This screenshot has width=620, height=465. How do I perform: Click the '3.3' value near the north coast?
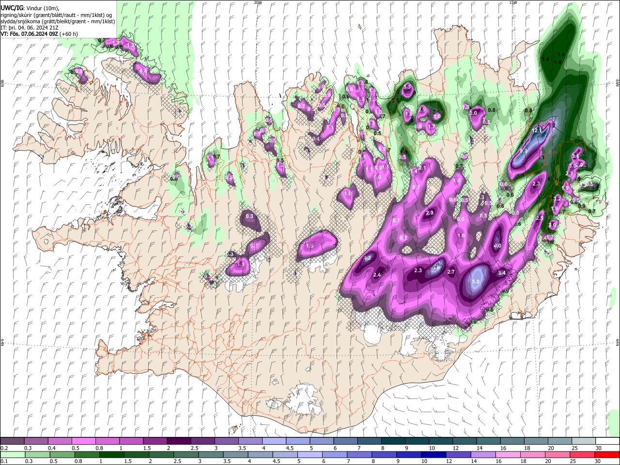407,87
